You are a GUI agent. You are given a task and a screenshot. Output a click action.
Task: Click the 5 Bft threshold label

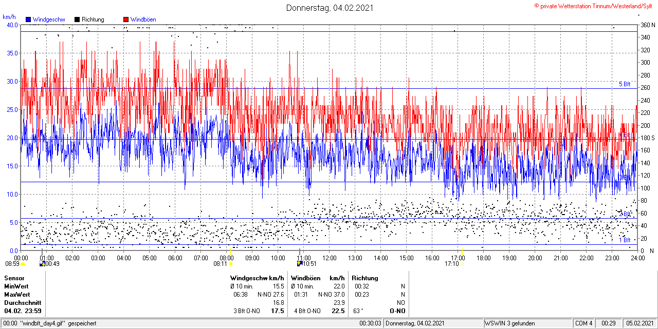624,84
